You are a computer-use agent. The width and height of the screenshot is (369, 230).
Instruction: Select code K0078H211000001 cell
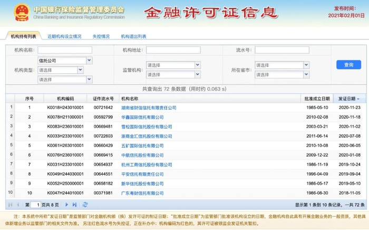65,117
